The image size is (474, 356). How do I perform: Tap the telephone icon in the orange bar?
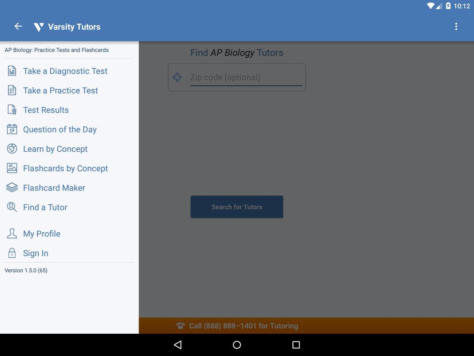click(x=180, y=326)
